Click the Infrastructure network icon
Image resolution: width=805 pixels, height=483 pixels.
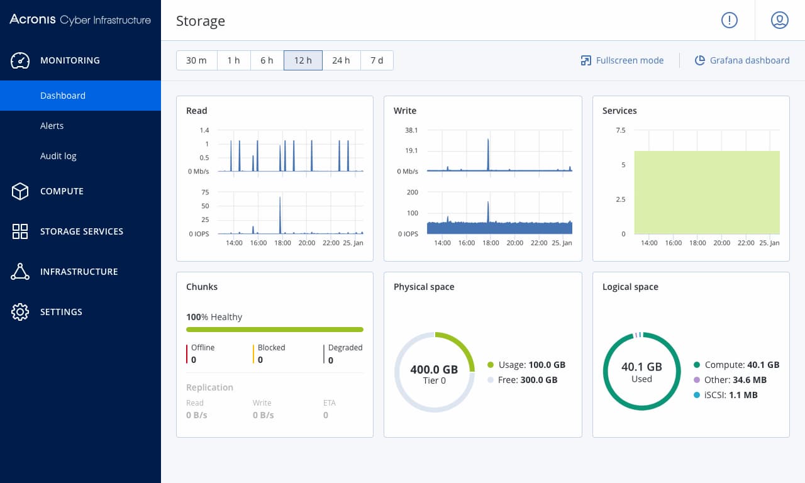pos(20,272)
